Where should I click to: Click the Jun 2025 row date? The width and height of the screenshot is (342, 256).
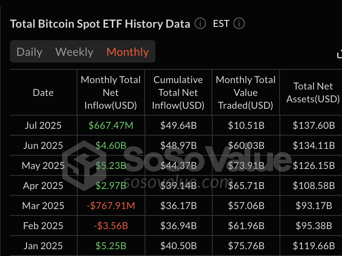tap(43, 146)
